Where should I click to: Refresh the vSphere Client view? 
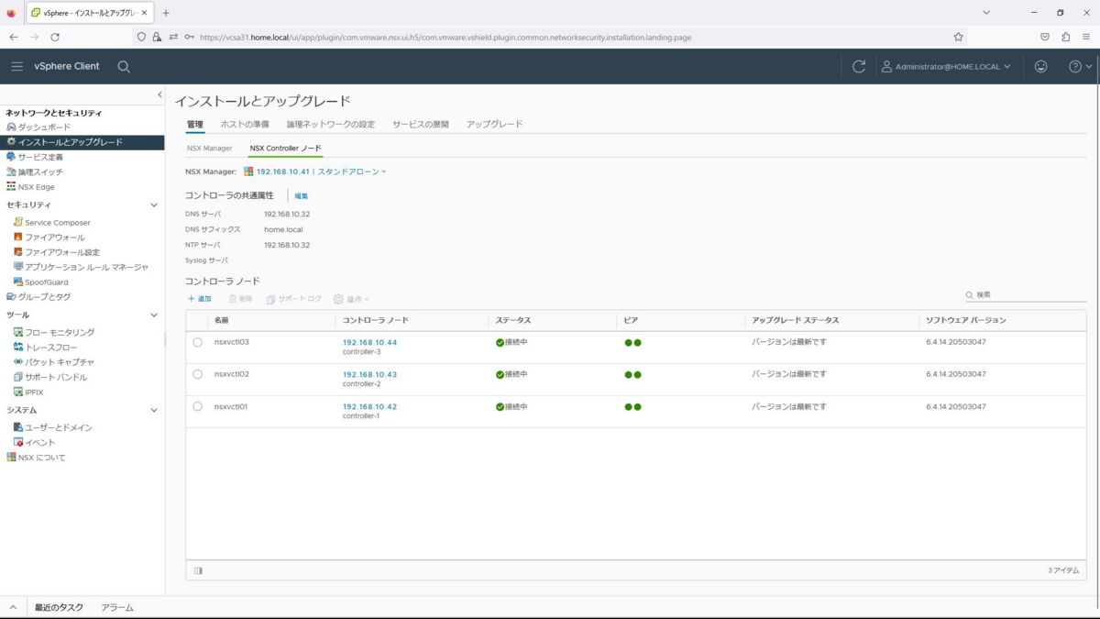(859, 66)
